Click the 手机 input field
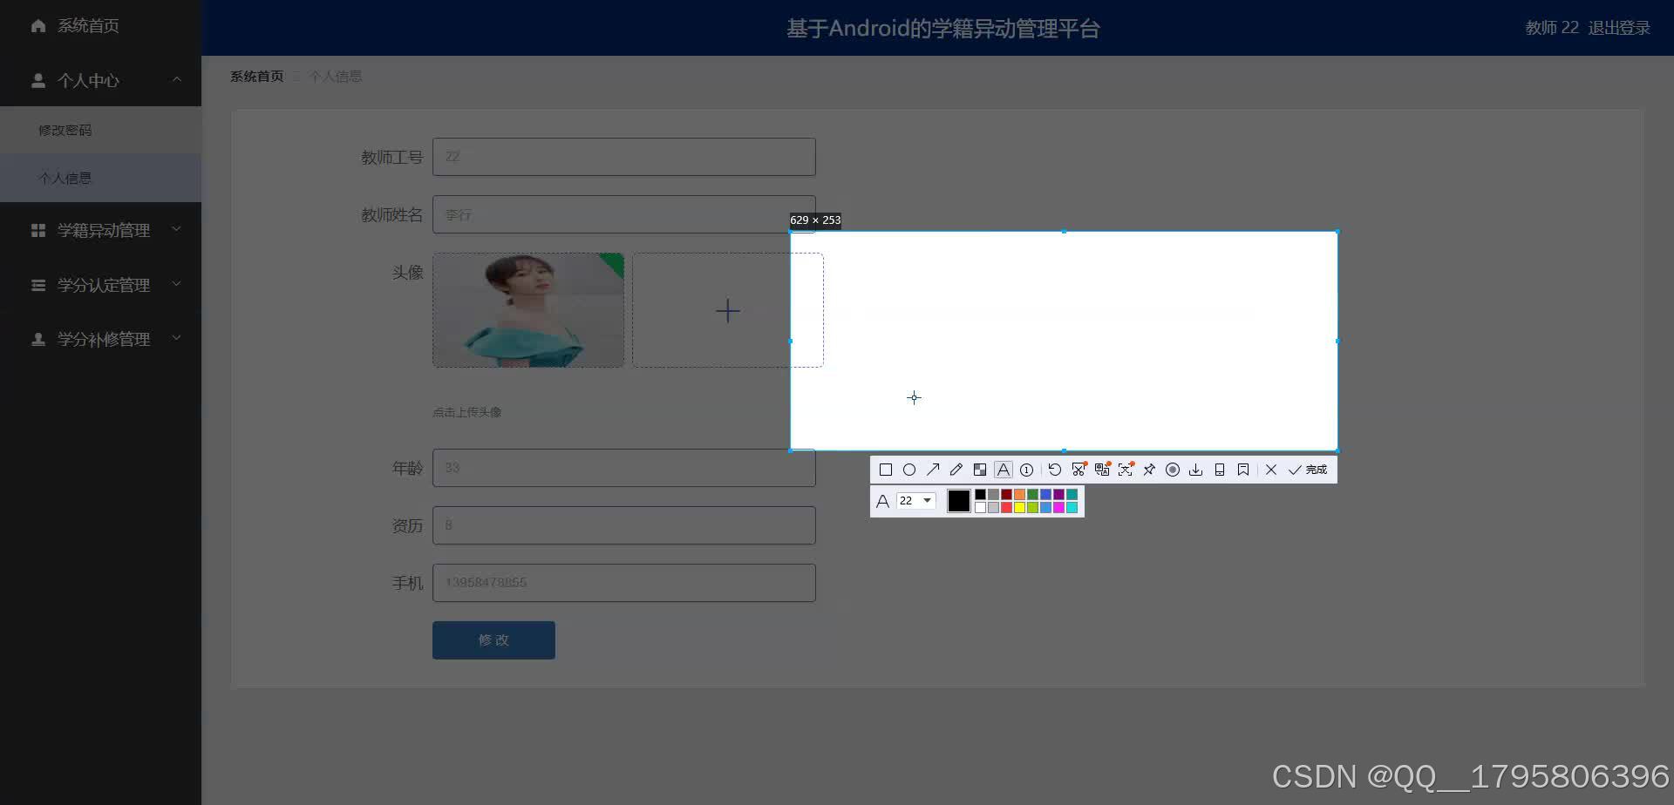Viewport: 1674px width, 805px height. tap(624, 583)
